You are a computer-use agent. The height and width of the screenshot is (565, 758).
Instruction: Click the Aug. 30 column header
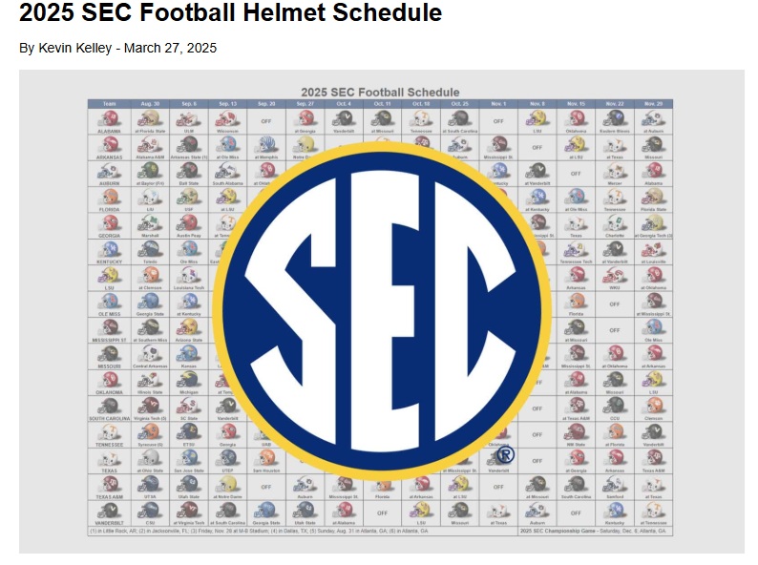tap(150, 103)
